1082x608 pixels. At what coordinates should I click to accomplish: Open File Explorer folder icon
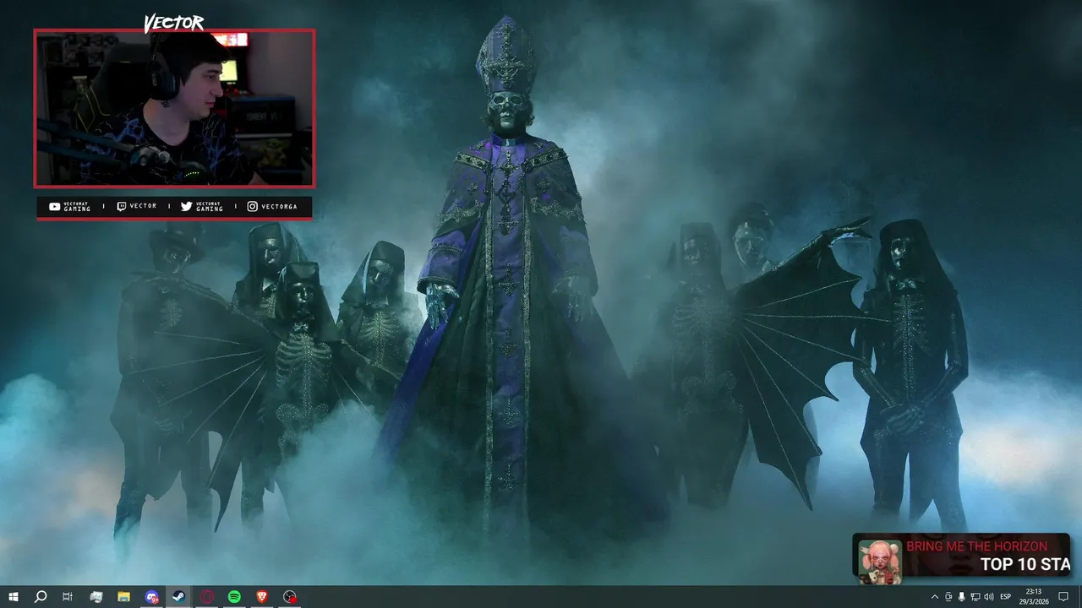(x=123, y=597)
